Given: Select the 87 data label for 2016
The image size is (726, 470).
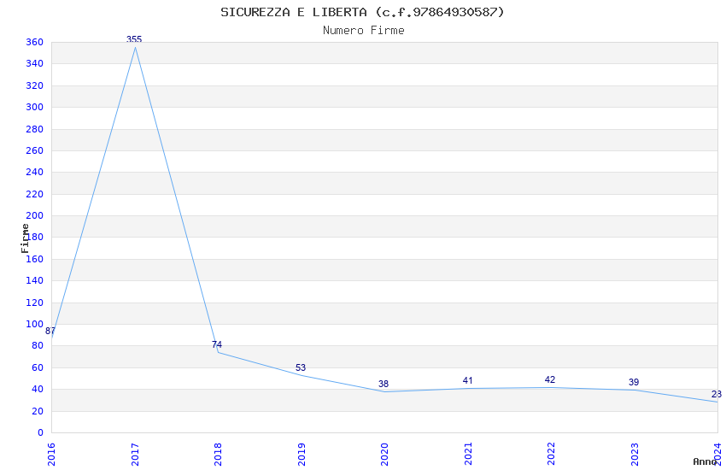Looking at the screenshot, I should [50, 331].
